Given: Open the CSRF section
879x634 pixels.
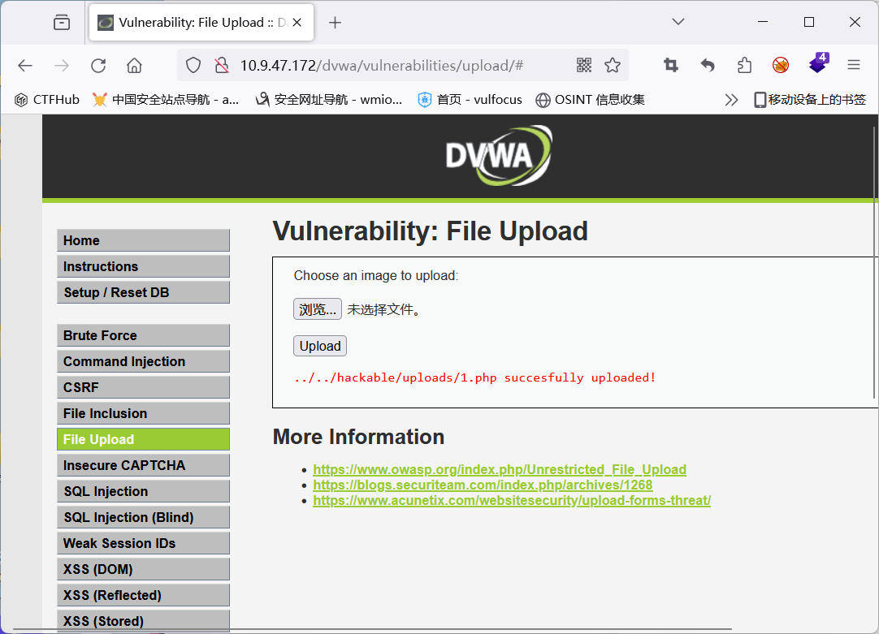Looking at the screenshot, I should [x=144, y=387].
